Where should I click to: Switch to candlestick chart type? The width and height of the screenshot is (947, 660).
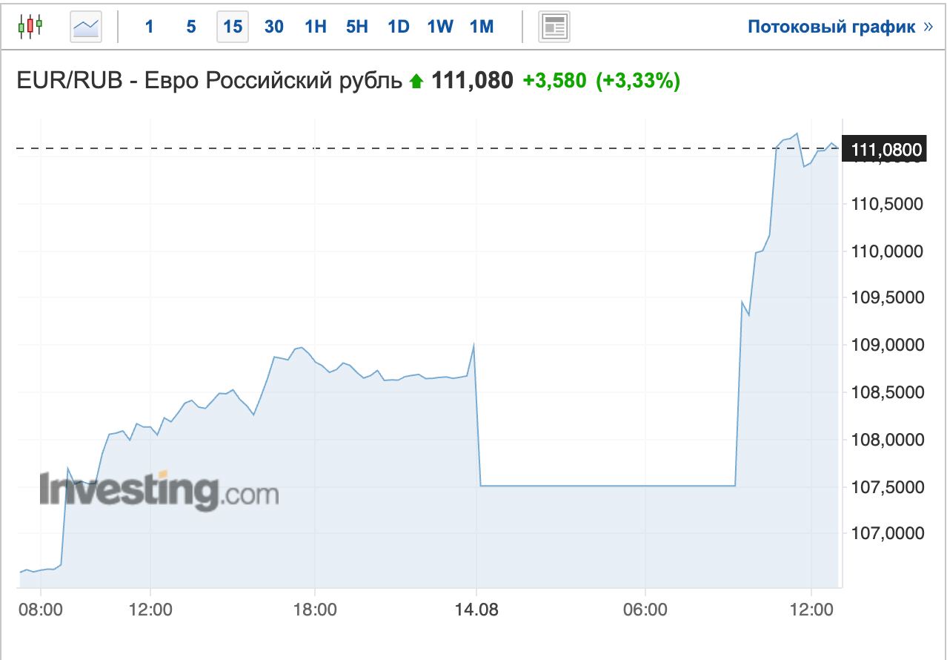[30, 27]
